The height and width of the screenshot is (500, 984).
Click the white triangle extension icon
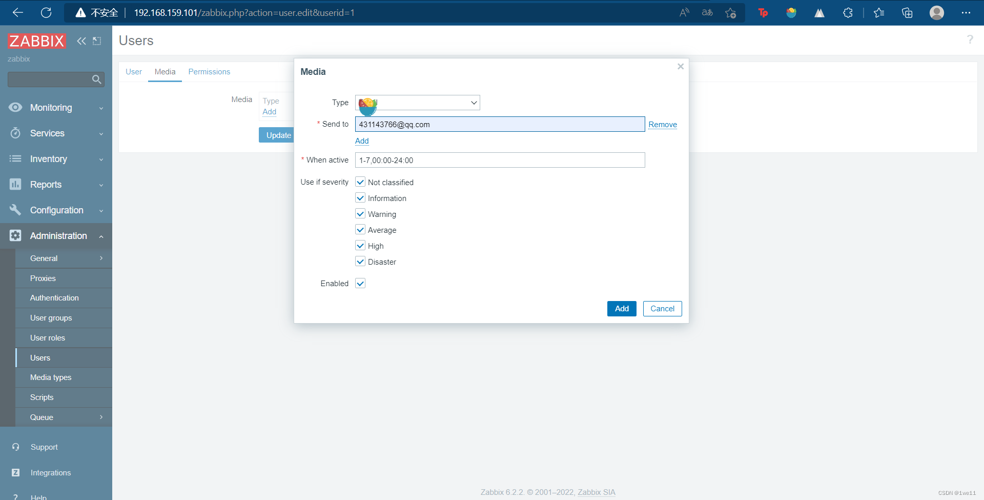(x=819, y=13)
